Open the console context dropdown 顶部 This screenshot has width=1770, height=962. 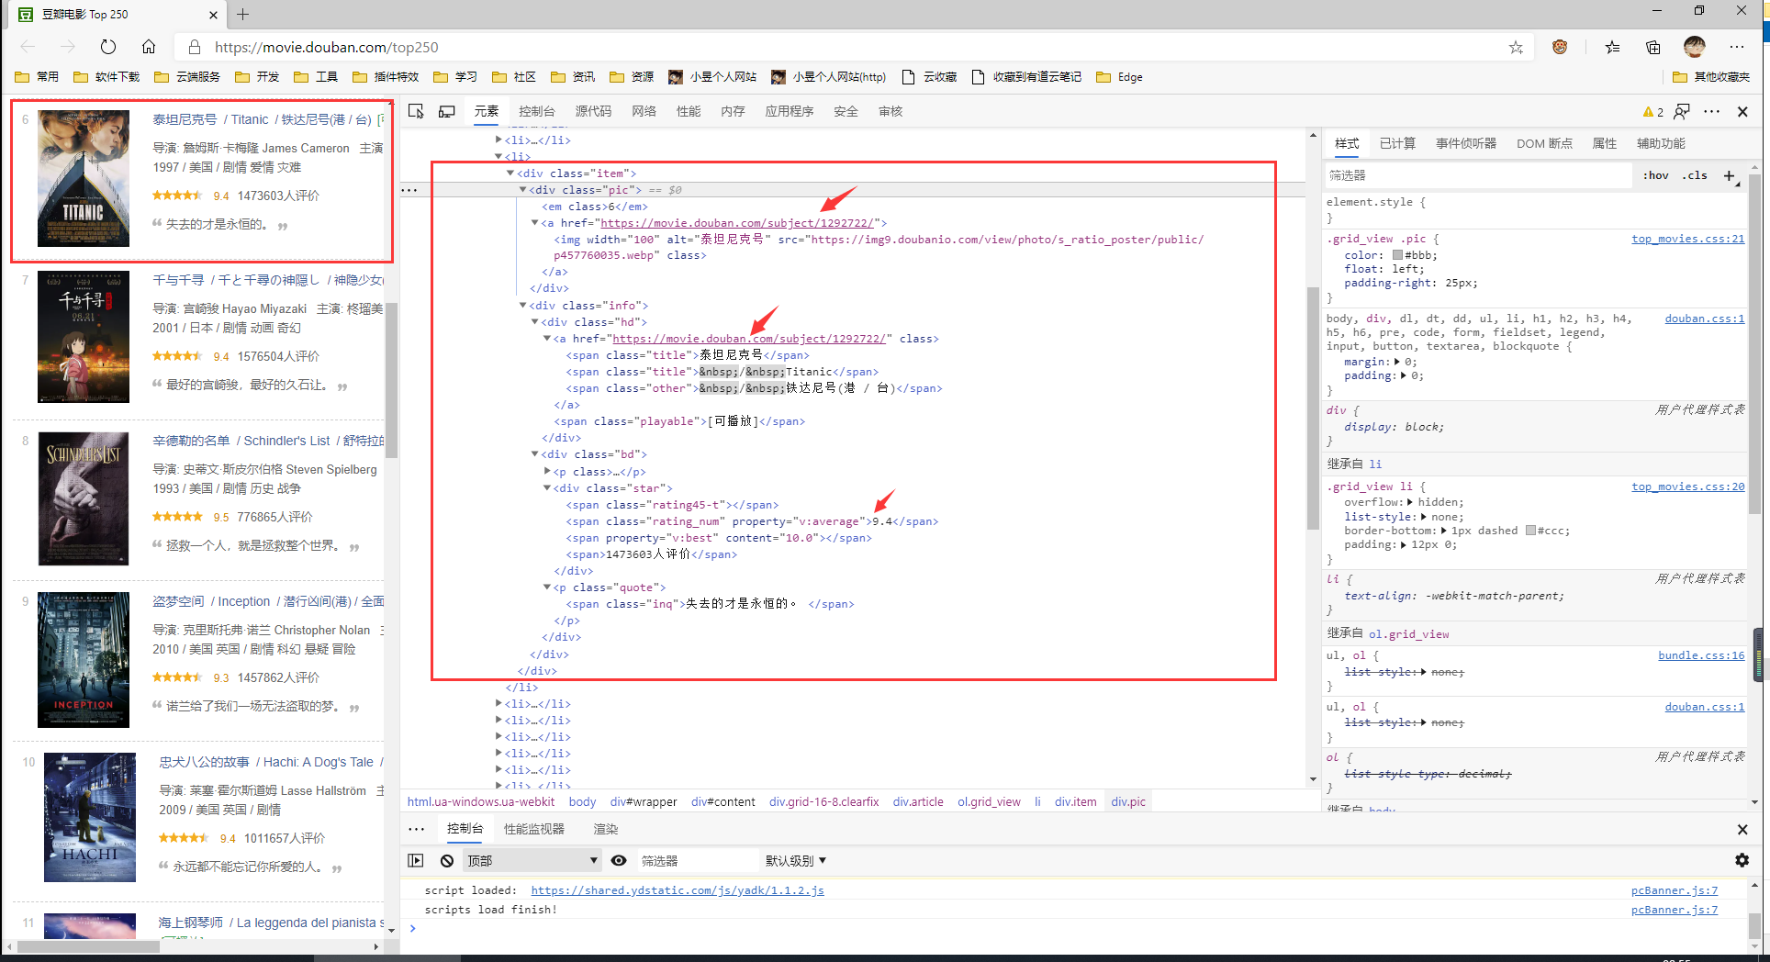tap(532, 860)
